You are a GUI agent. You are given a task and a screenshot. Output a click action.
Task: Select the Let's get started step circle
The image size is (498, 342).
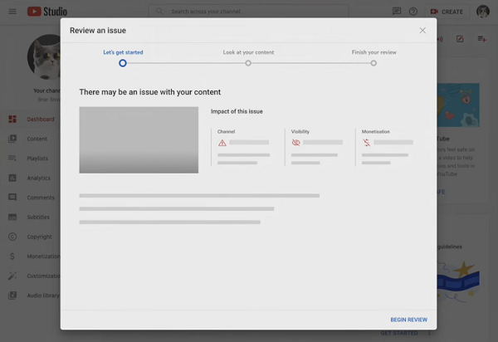point(123,63)
